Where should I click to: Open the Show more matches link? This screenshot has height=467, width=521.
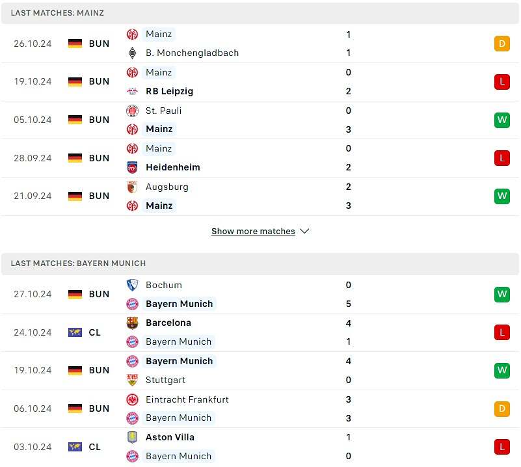(253, 232)
